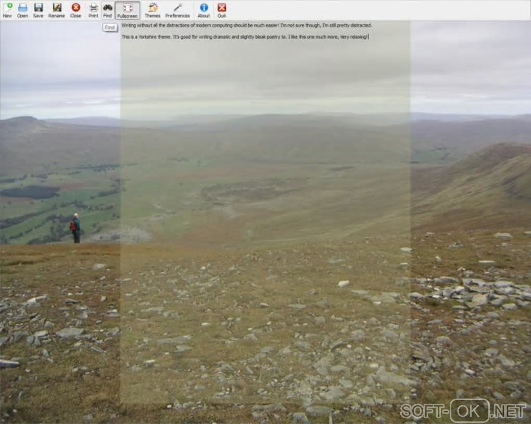Click the Find tooltip label
Screen dimensions: 531x424
click(110, 28)
